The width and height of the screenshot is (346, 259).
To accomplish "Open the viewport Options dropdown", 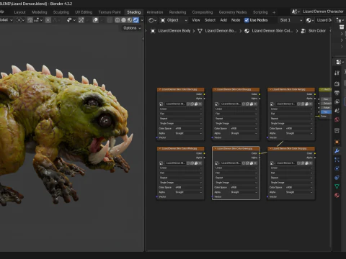I will click(132, 28).
